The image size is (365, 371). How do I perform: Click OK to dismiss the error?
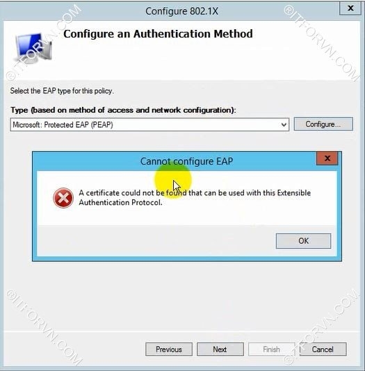pos(303,241)
